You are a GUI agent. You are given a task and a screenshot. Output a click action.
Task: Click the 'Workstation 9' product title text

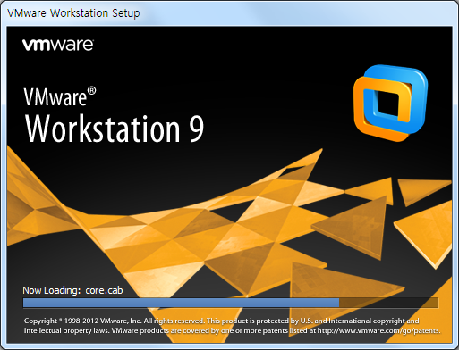(115, 129)
